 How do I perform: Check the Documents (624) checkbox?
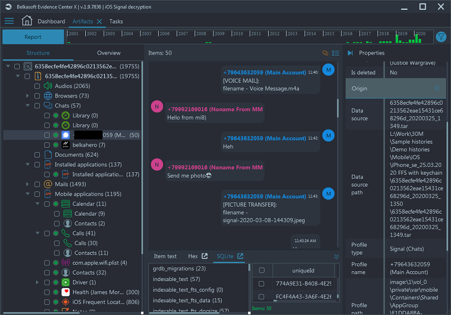click(37, 155)
